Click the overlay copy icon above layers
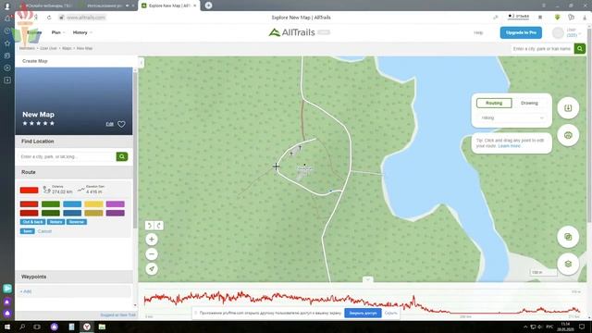This screenshot has width=592, height=333. [x=568, y=237]
